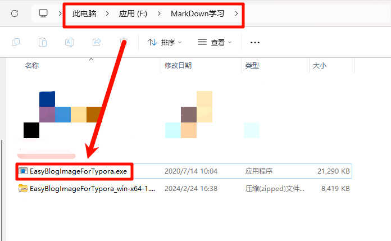This screenshot has width=391, height=241.
Task: Click the Rename toolbar icon
Action: pyautogui.click(x=70, y=42)
